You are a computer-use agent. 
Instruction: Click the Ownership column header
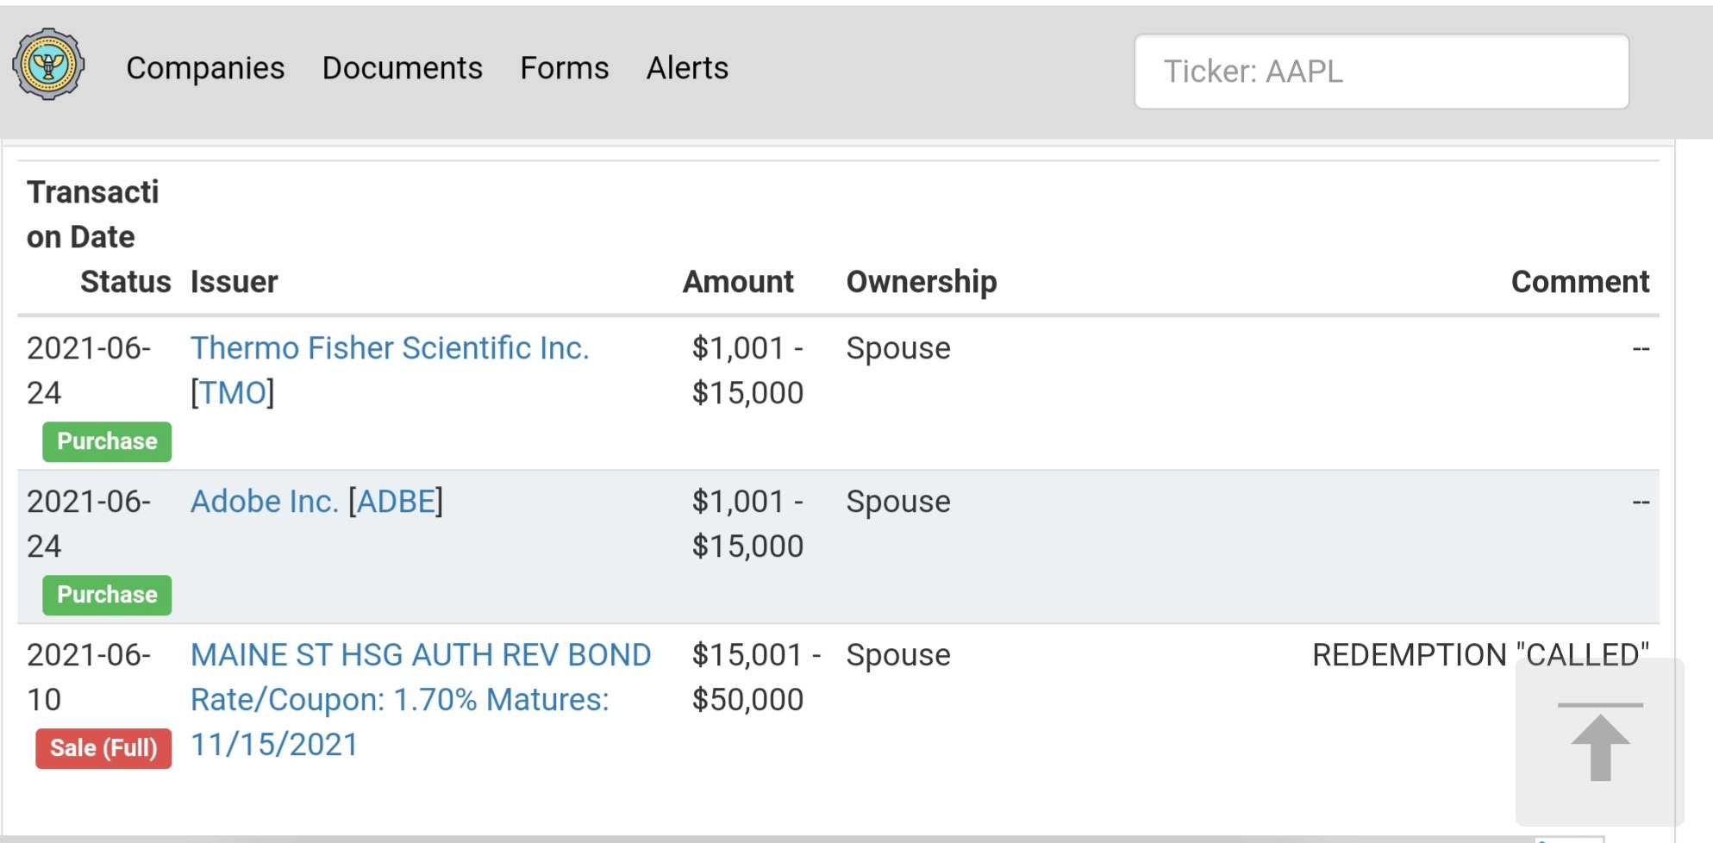tap(921, 282)
